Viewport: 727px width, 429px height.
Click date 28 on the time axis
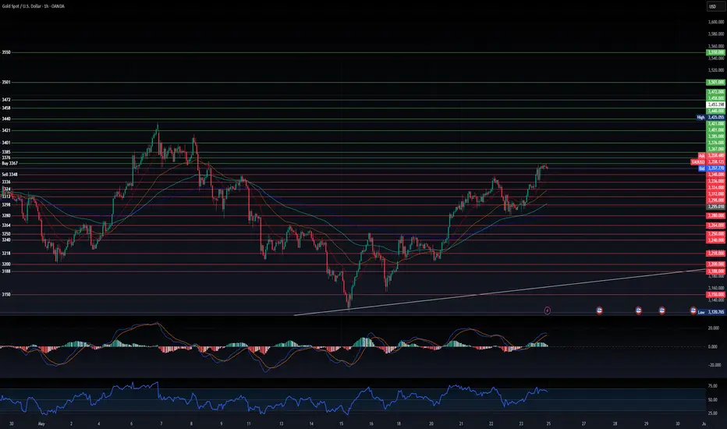615,424
